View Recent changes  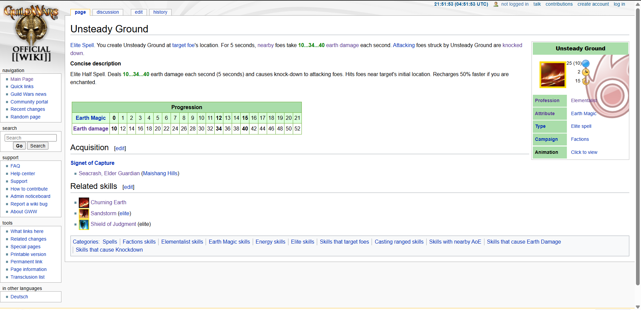[28, 109]
